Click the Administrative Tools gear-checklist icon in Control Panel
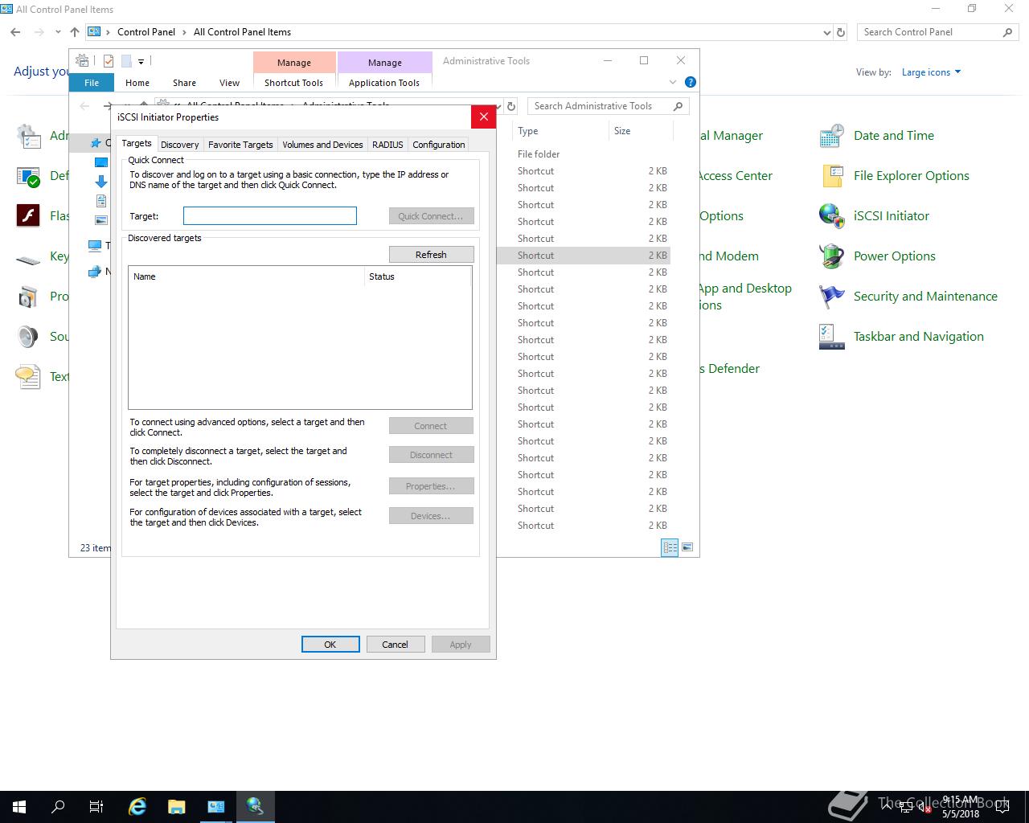Viewport: 1029px width, 823px height. [28, 136]
